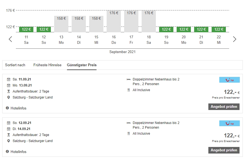
Task: Click TUI logo on second offer
Action: pos(229,123)
